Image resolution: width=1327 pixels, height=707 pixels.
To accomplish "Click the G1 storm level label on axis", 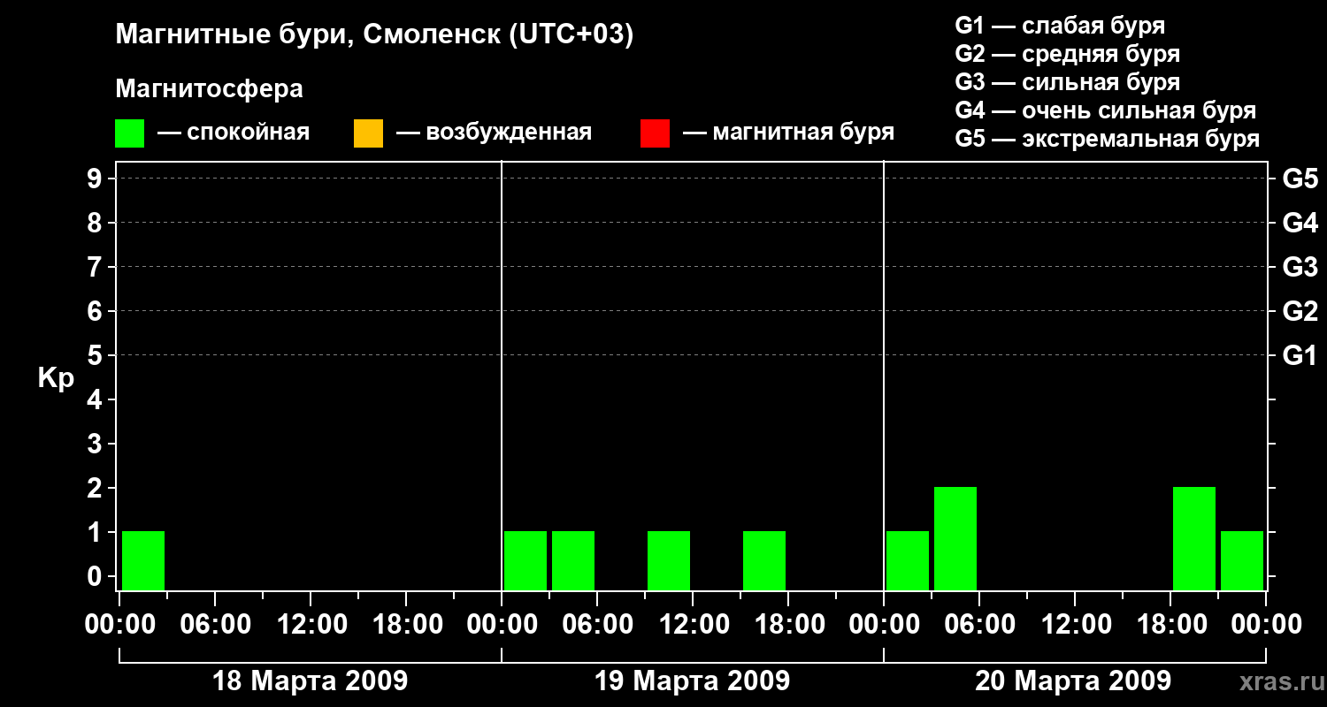I will (1300, 355).
